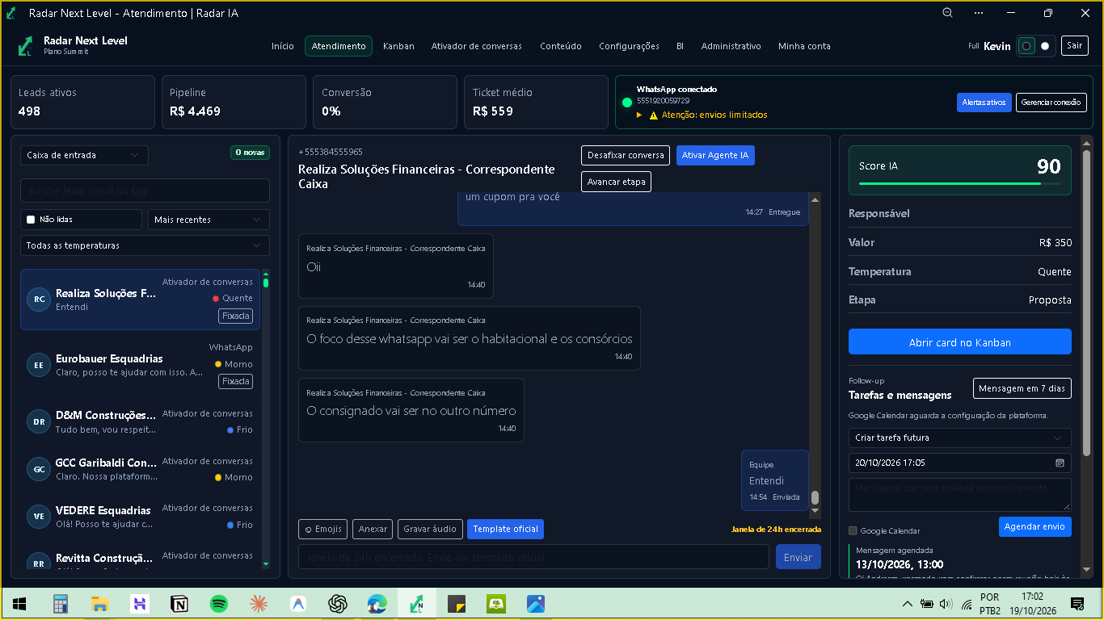Screen dimensions: 1104x620
Task: Click Gerenciar conexão button
Action: (1051, 103)
